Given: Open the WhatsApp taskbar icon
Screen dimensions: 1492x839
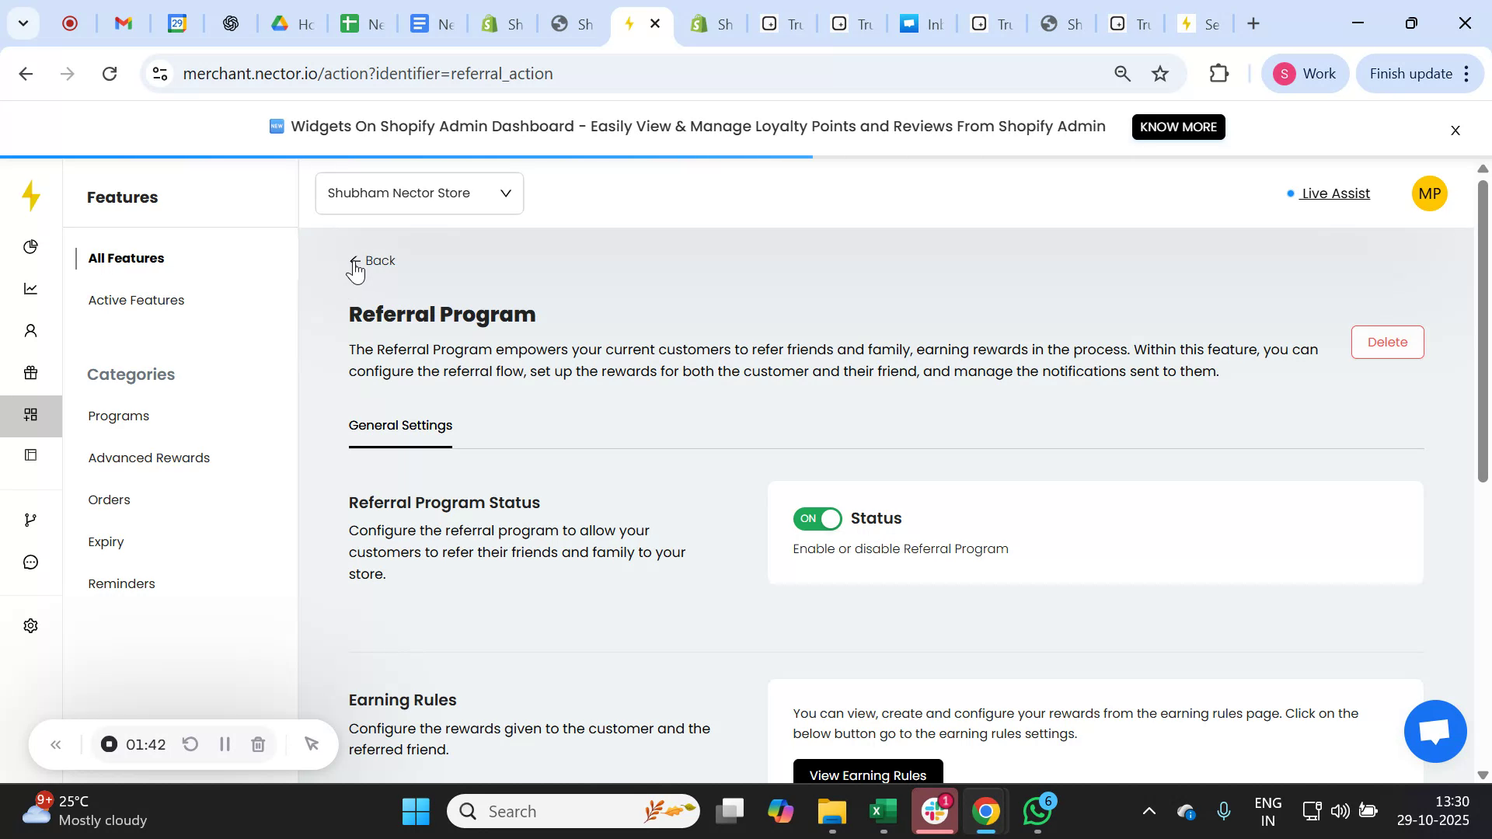Looking at the screenshot, I should click(1037, 810).
